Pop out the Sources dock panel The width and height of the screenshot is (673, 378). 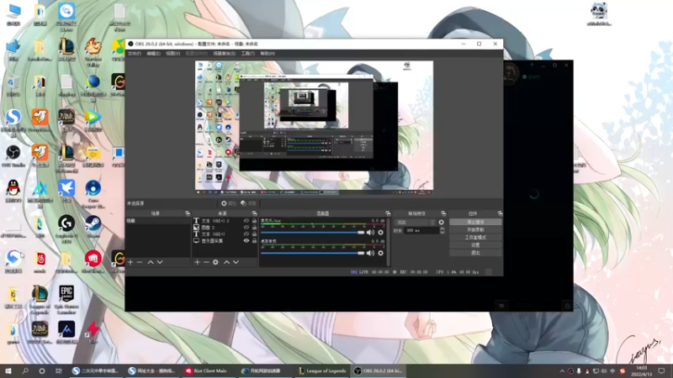click(255, 213)
